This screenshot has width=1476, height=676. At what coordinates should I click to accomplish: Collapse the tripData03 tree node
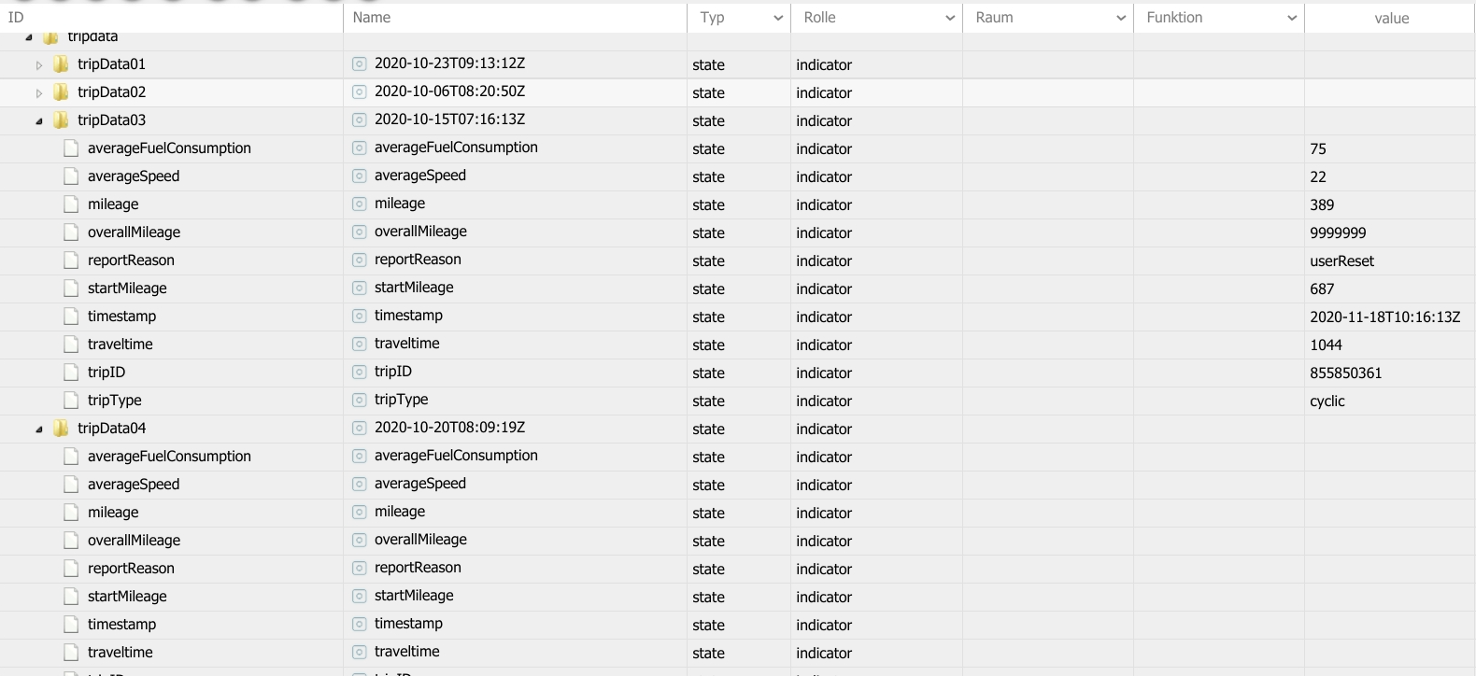point(39,121)
